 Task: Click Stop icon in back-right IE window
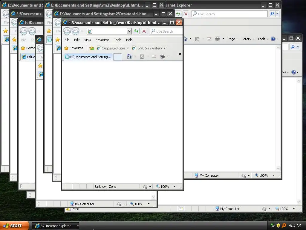point(186,14)
